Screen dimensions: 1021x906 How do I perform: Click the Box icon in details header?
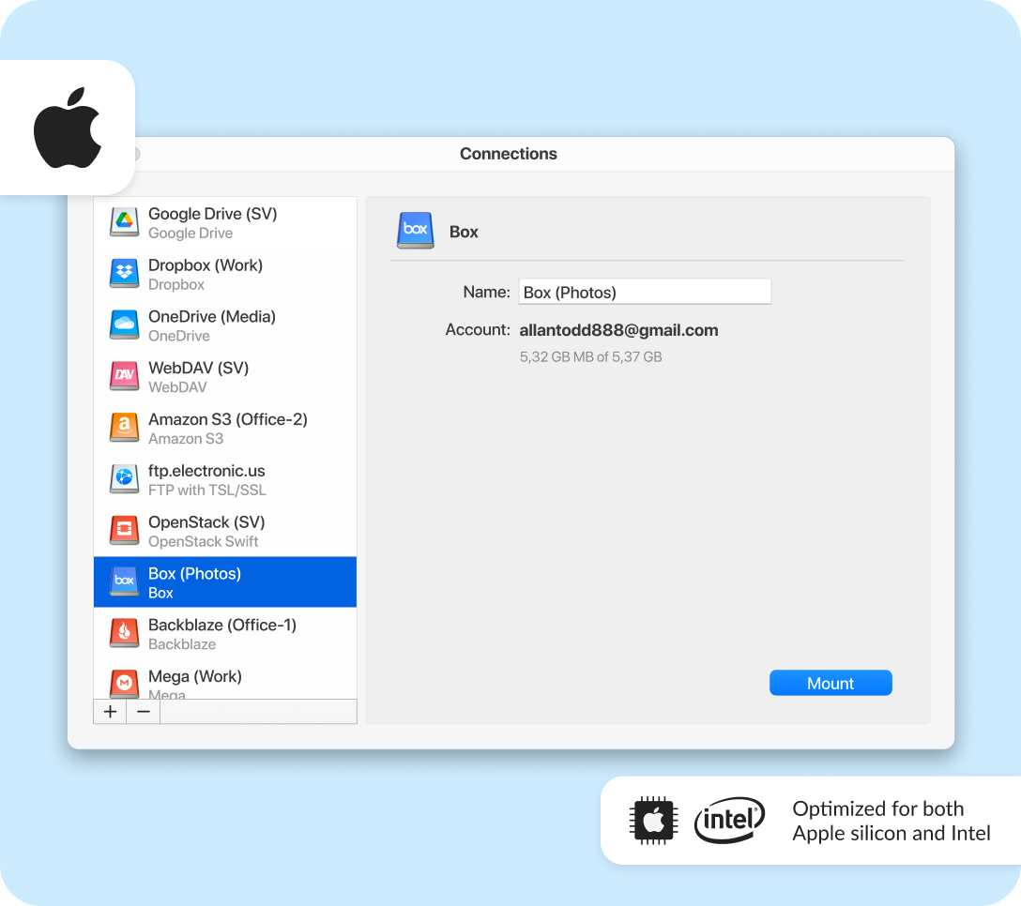(x=415, y=231)
